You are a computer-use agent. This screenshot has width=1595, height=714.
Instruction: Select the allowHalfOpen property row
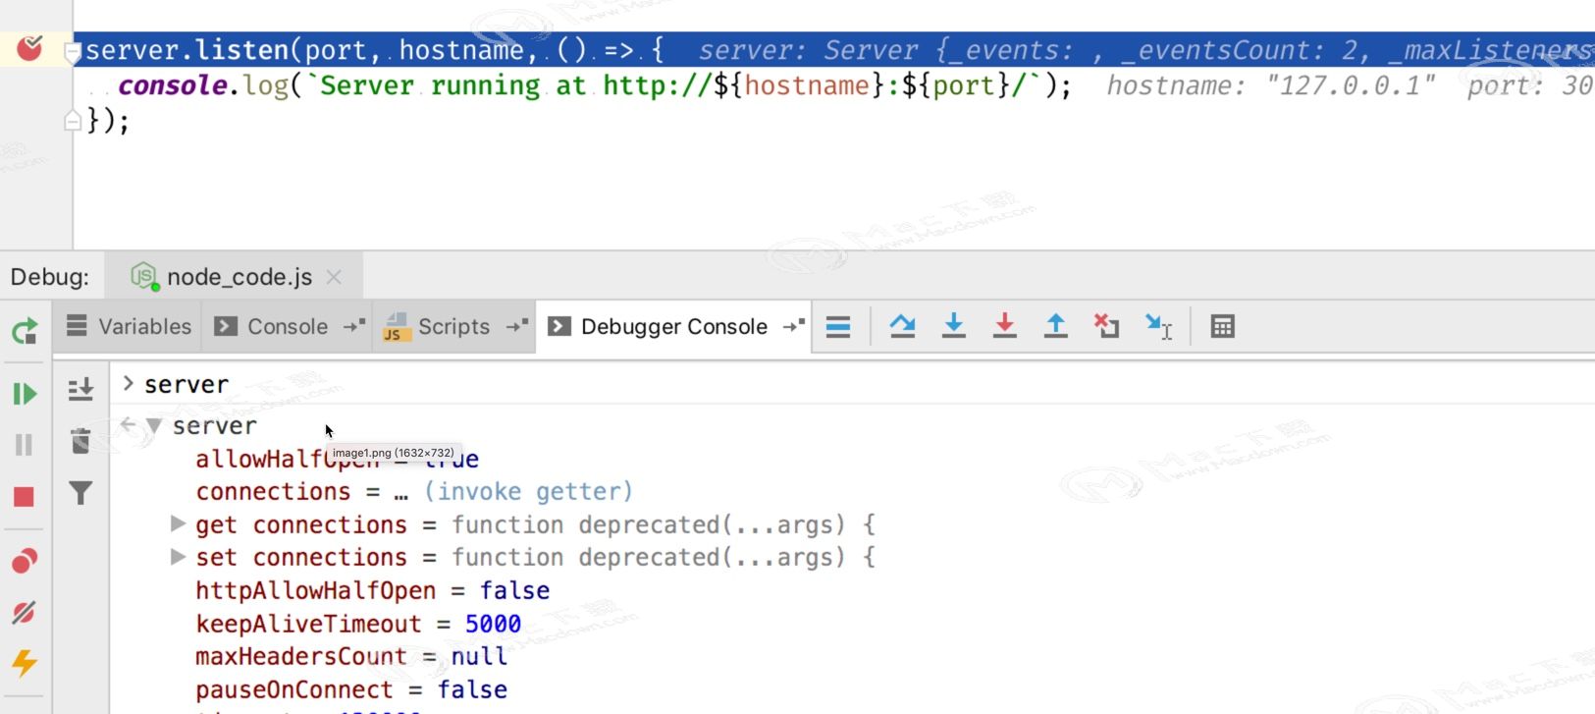(x=337, y=459)
